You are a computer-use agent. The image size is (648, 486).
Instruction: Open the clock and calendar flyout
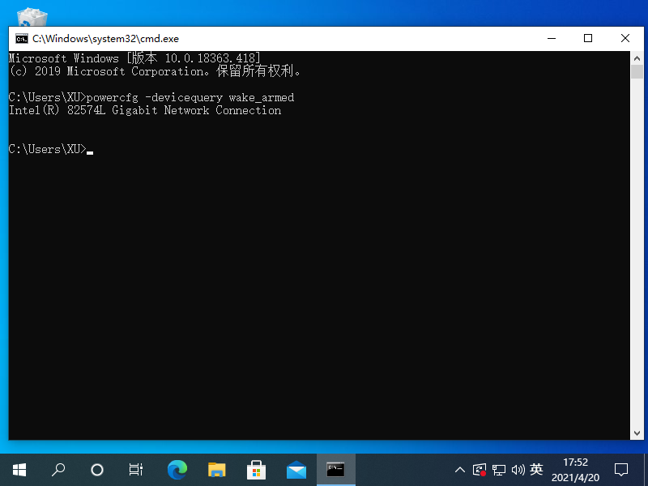[575, 469]
